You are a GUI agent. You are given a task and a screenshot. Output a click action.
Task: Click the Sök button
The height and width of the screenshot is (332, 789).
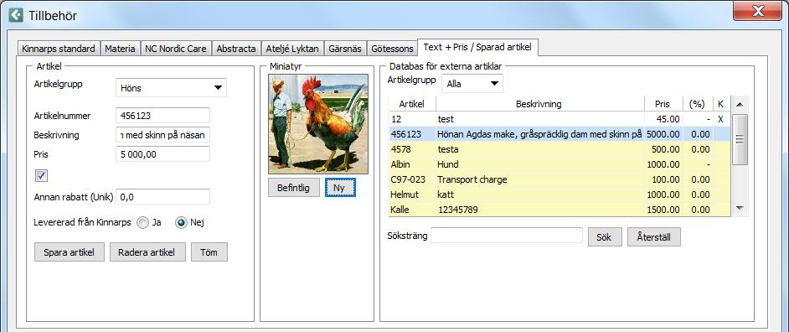605,236
